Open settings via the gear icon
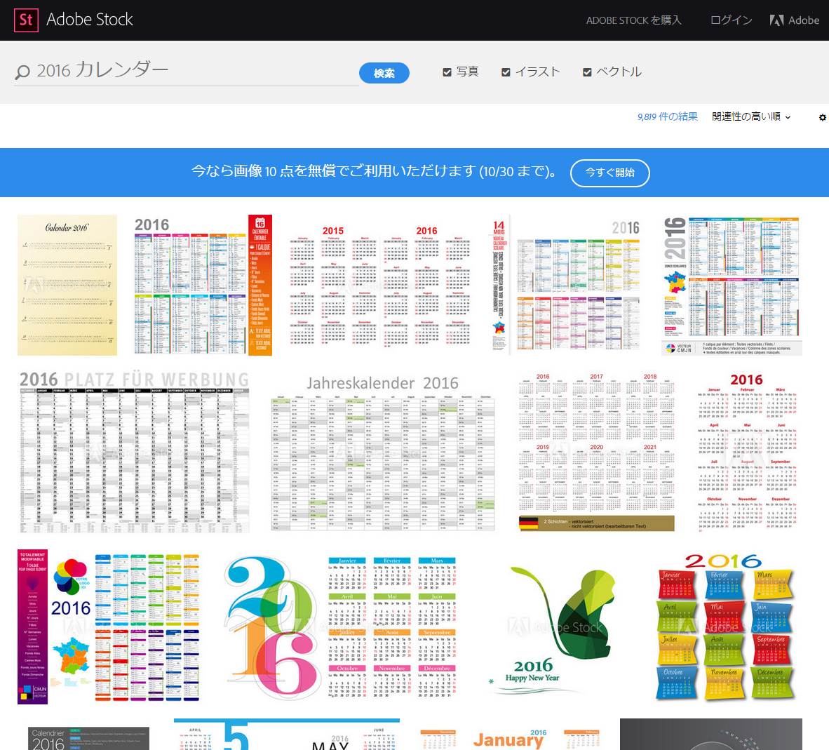 pos(822,117)
